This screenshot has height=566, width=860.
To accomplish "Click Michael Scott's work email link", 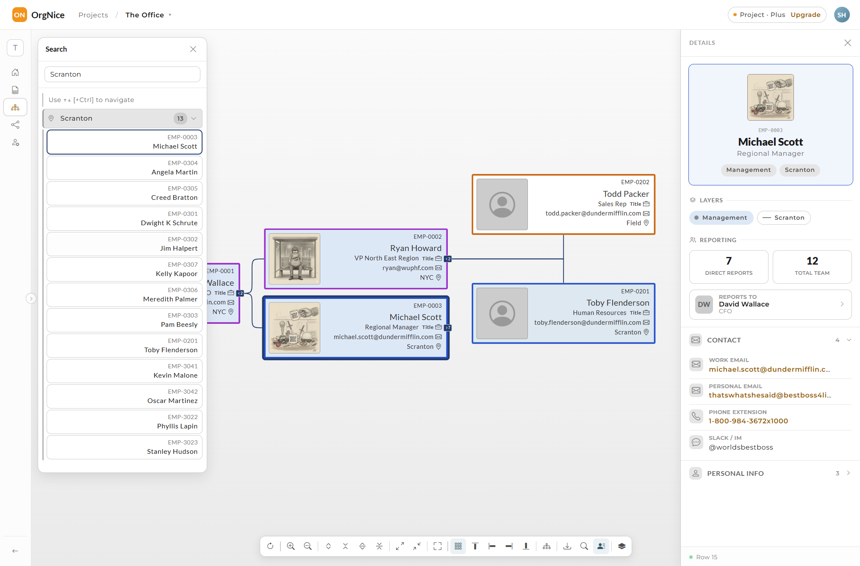I will pyautogui.click(x=769, y=370).
